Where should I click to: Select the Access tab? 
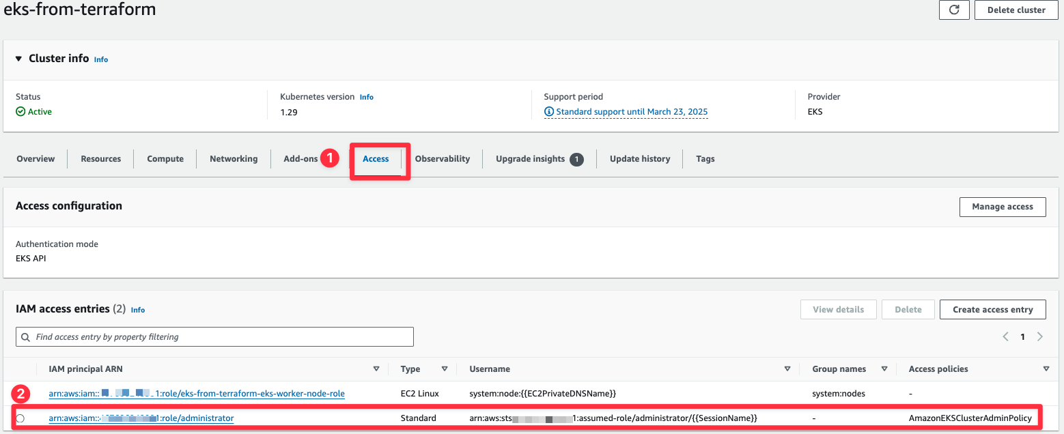[x=376, y=159]
